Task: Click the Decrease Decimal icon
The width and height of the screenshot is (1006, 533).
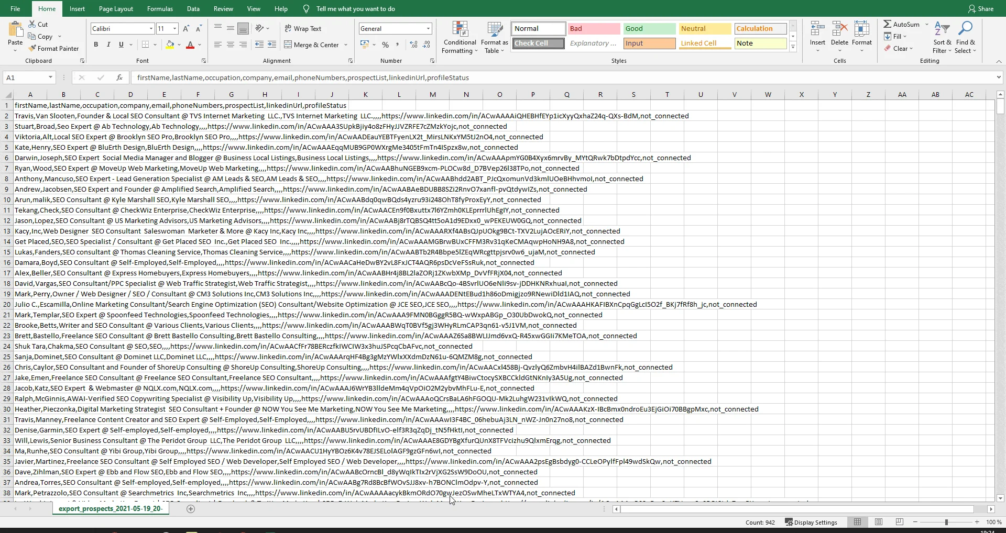Action: [x=427, y=45]
